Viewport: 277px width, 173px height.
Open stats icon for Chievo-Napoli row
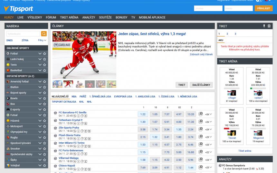point(200,167)
